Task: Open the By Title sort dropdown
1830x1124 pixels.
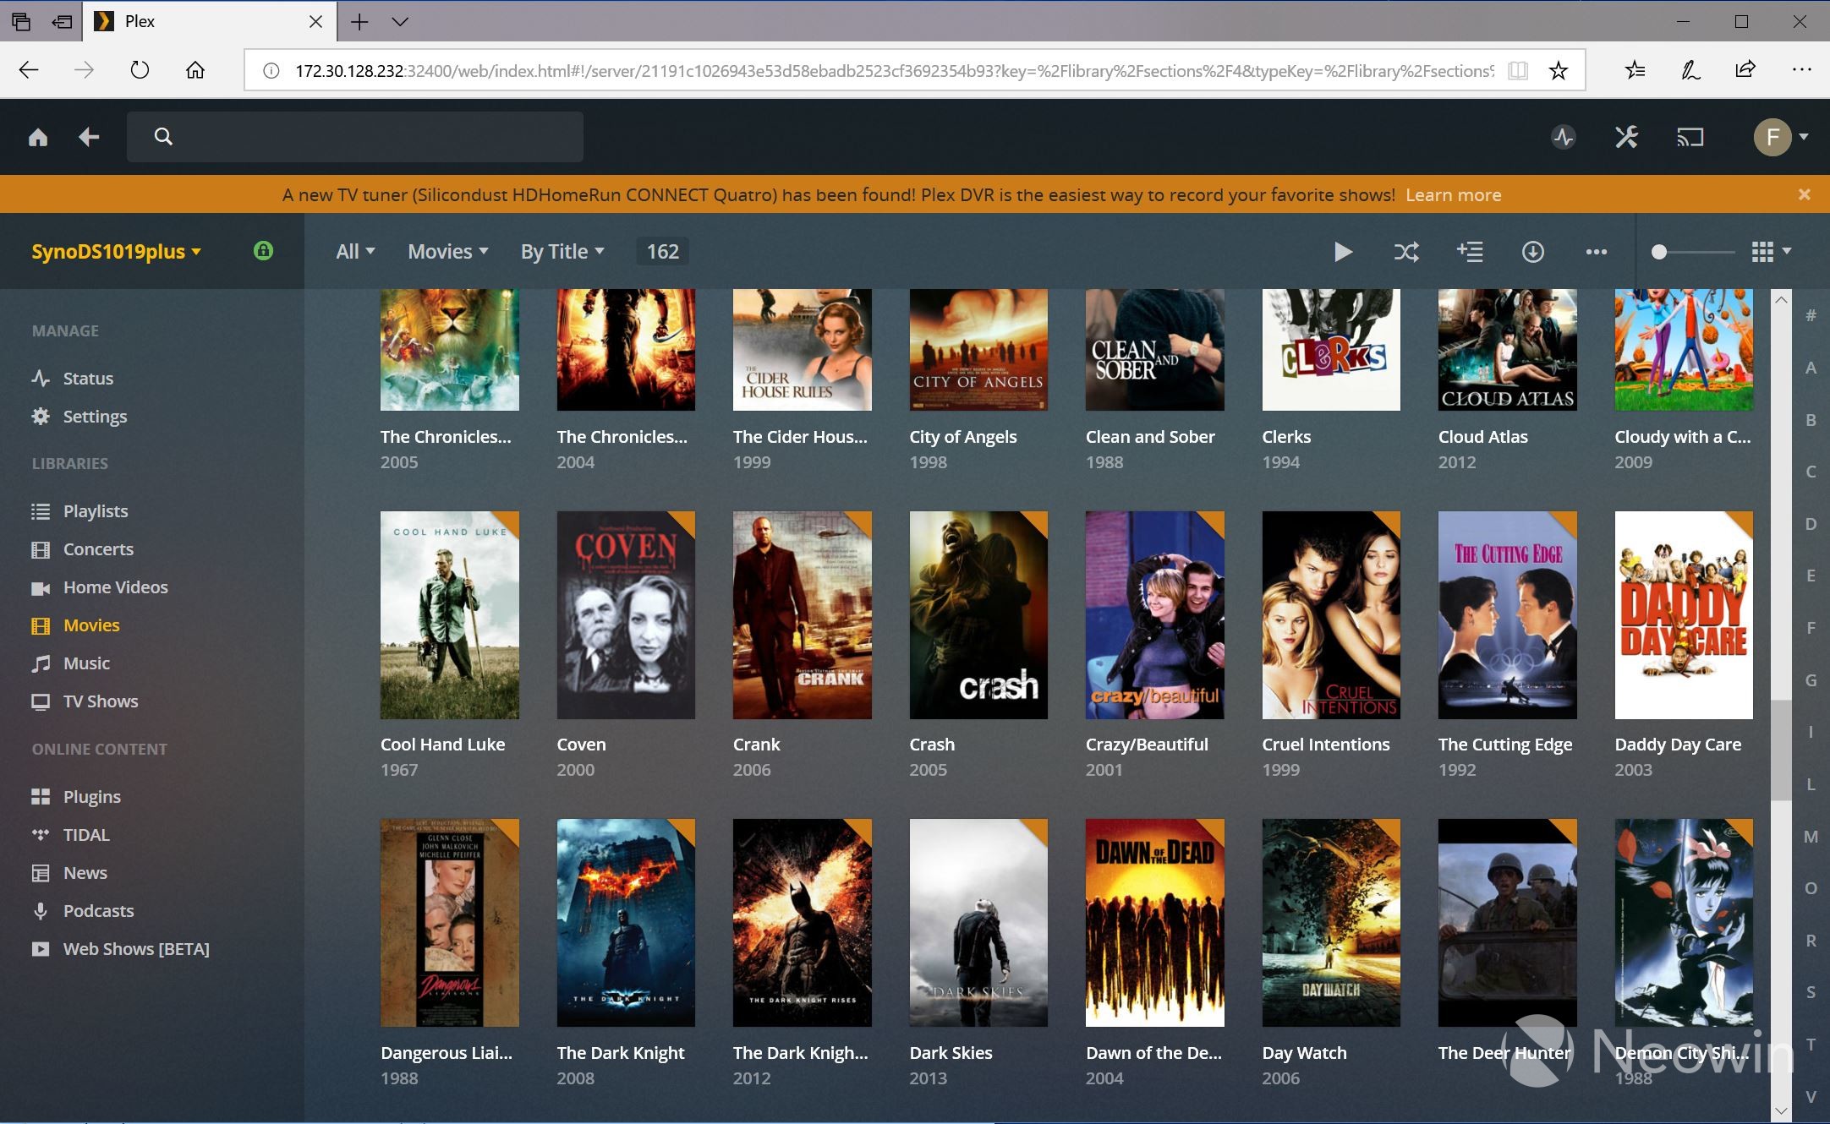Action: pyautogui.click(x=562, y=252)
